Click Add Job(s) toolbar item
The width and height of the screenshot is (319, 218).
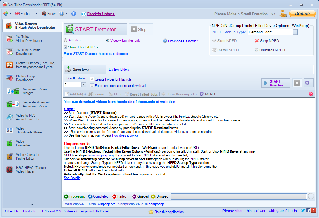[75, 94]
